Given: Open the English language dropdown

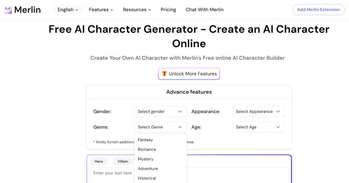Looking at the screenshot, I should [68, 10].
